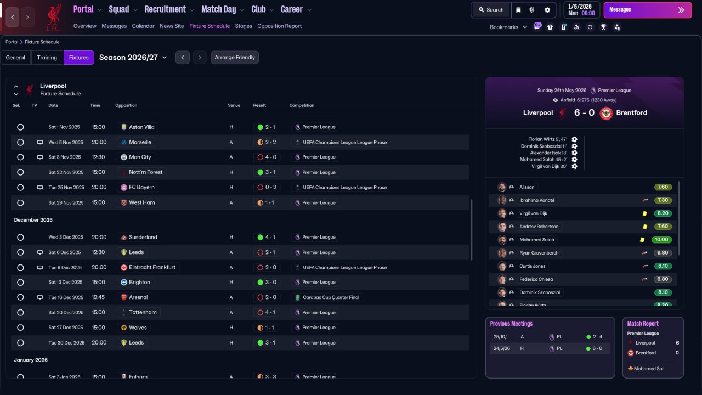Select the Marseille fixture radio button
This screenshot has width=702, height=395.
20,142
